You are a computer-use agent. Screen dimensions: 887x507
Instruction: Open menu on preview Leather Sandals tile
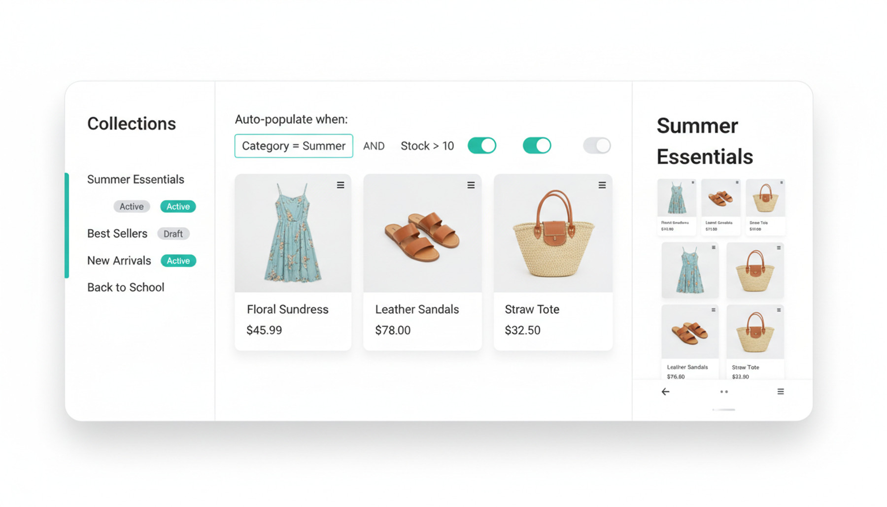tap(713, 310)
